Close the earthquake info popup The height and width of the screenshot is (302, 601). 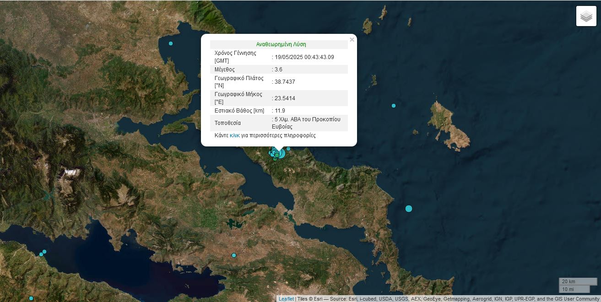click(x=352, y=40)
